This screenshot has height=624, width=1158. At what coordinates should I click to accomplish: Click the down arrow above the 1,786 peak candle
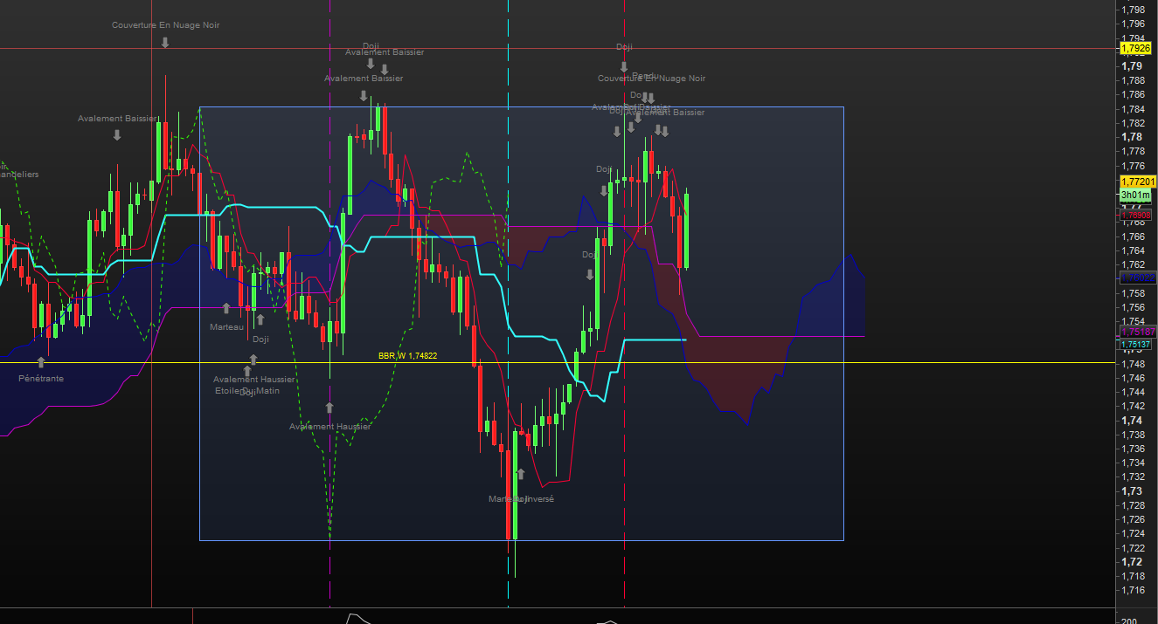click(x=364, y=95)
